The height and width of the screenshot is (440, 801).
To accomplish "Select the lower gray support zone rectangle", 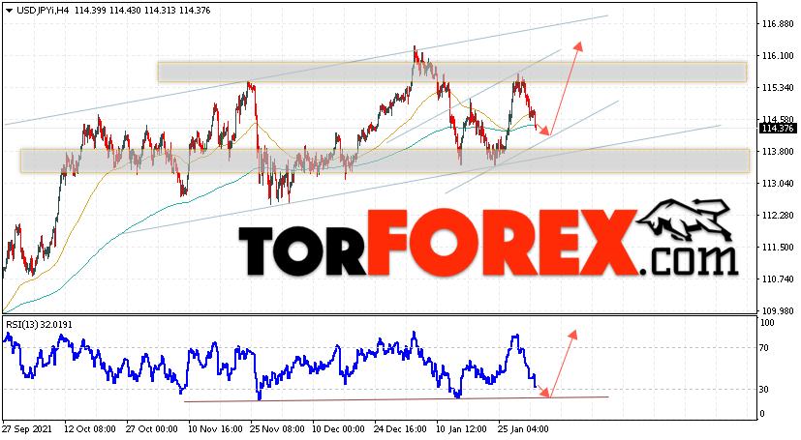I will tap(385, 161).
